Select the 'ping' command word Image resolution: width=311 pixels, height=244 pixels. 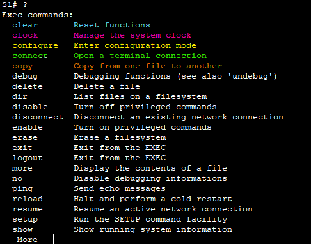(x=22, y=189)
